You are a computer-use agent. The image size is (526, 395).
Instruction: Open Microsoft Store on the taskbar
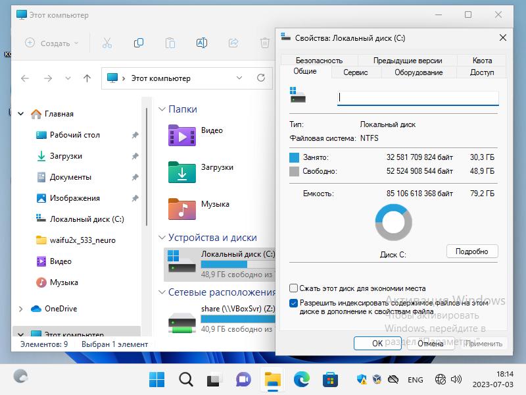click(x=330, y=380)
